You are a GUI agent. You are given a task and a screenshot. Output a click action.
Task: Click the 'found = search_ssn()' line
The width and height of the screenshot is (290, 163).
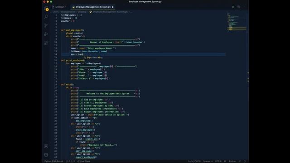[x=87, y=139]
